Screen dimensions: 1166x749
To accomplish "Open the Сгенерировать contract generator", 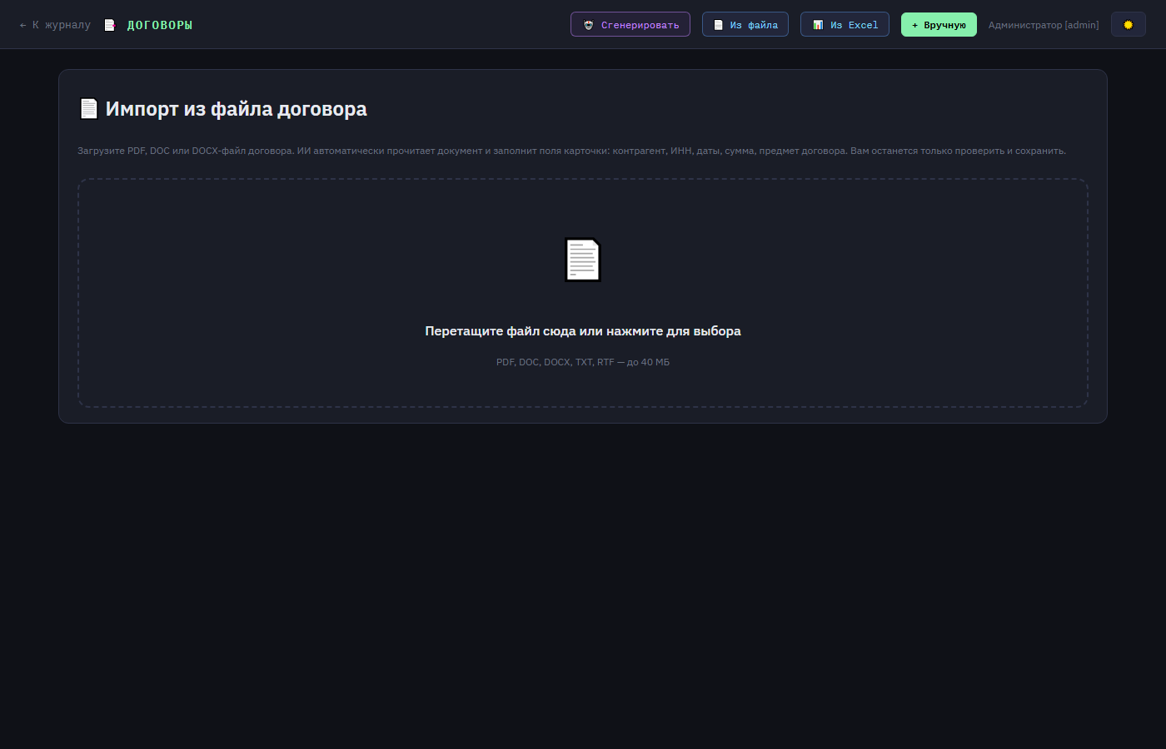I will [x=630, y=25].
